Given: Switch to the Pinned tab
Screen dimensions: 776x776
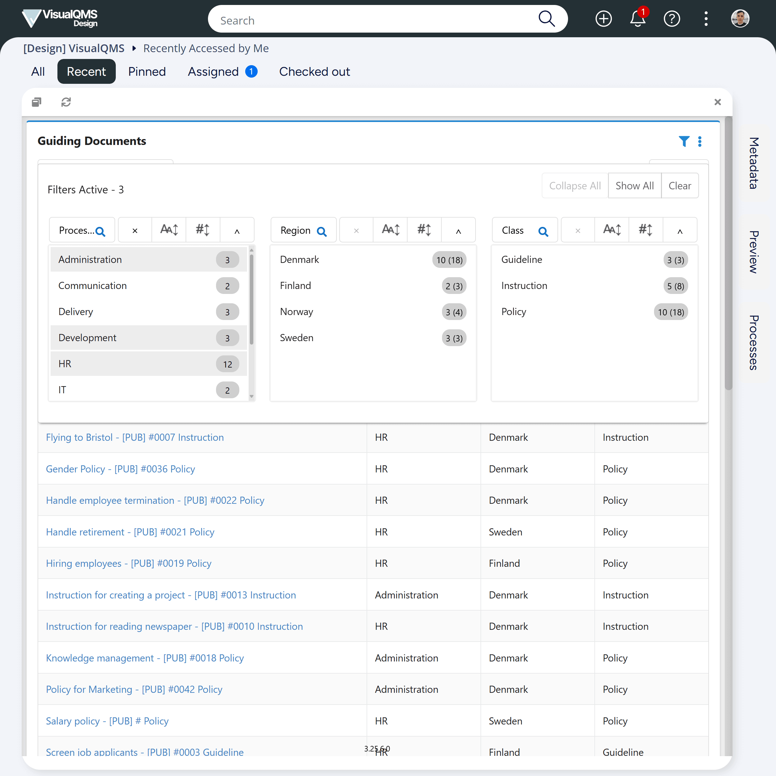Looking at the screenshot, I should (x=147, y=71).
